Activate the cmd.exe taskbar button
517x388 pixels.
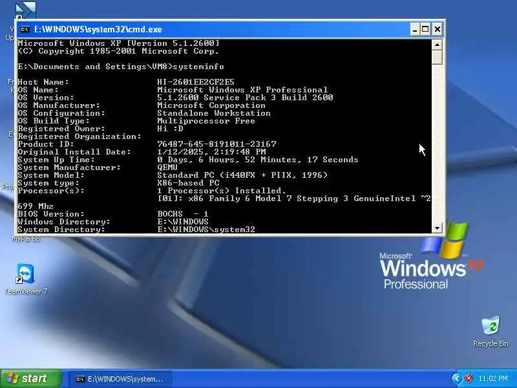coord(120,379)
